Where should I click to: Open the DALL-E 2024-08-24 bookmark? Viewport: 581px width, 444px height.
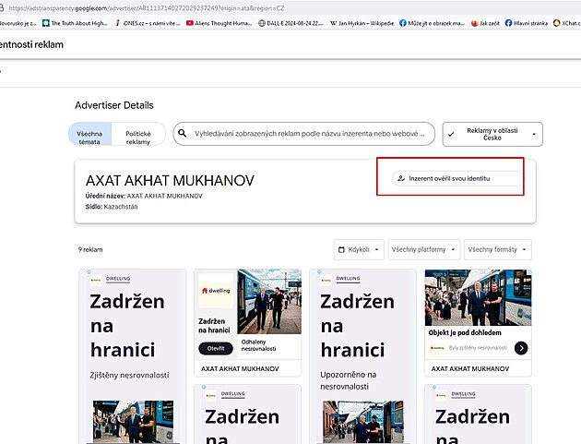coord(290,23)
